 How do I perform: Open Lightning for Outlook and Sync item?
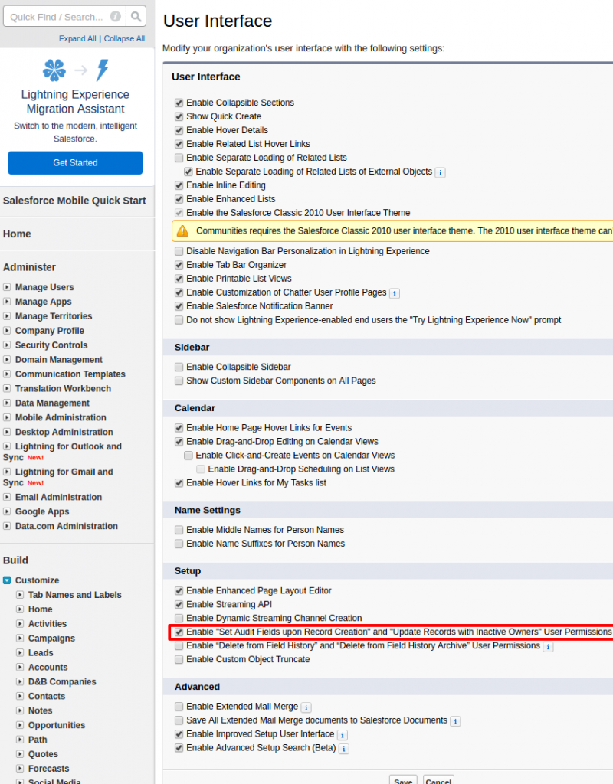click(62, 452)
